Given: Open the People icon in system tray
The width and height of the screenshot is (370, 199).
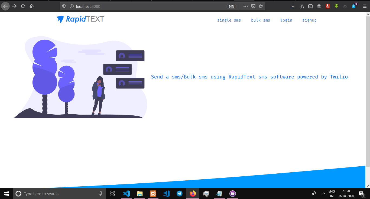Looking at the screenshot, I should click(x=314, y=194).
